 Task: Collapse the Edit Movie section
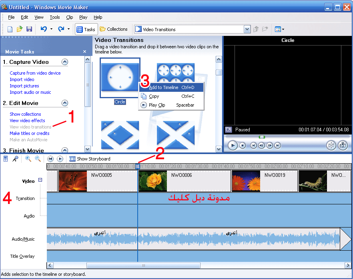(x=65, y=103)
